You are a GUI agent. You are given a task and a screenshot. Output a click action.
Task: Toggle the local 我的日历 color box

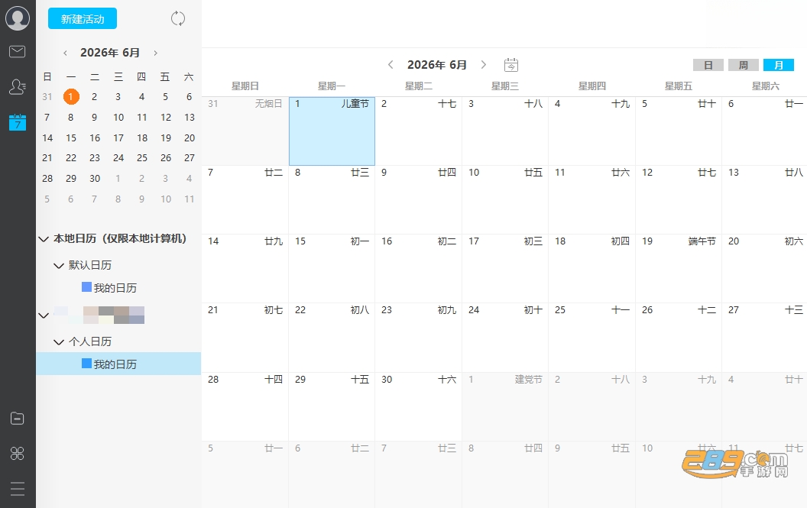[86, 286]
